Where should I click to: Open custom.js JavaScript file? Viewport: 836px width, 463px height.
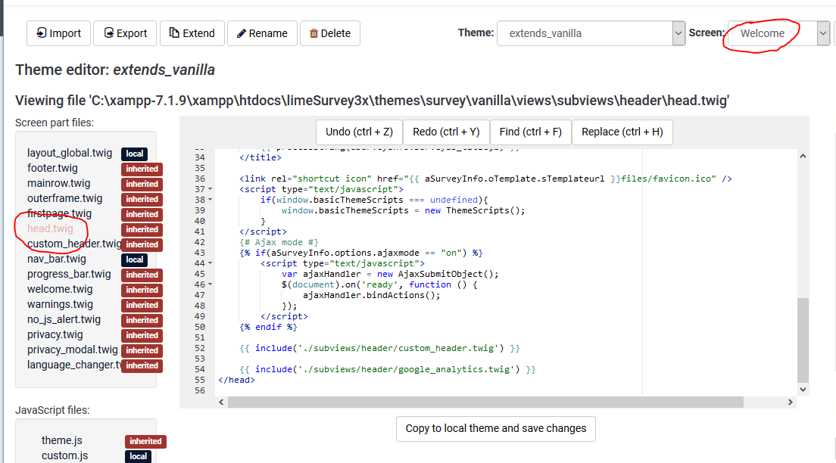tap(64, 455)
